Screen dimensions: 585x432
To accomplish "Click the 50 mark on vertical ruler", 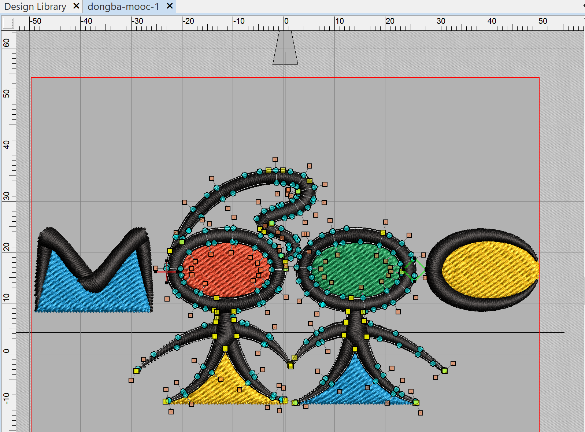I will [6, 94].
